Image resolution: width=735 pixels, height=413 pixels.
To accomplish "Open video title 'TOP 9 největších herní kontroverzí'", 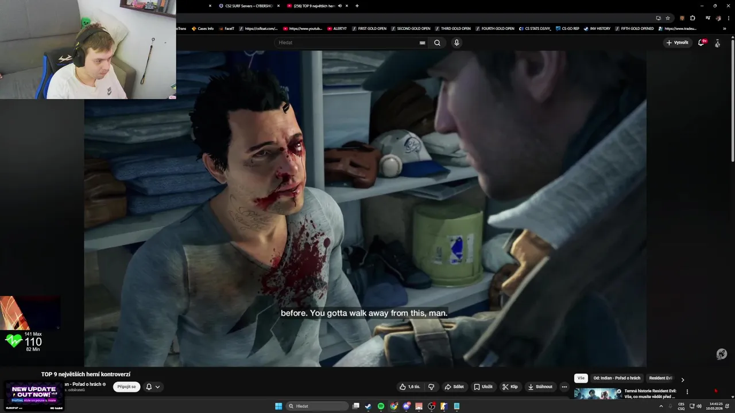I will tap(86, 374).
